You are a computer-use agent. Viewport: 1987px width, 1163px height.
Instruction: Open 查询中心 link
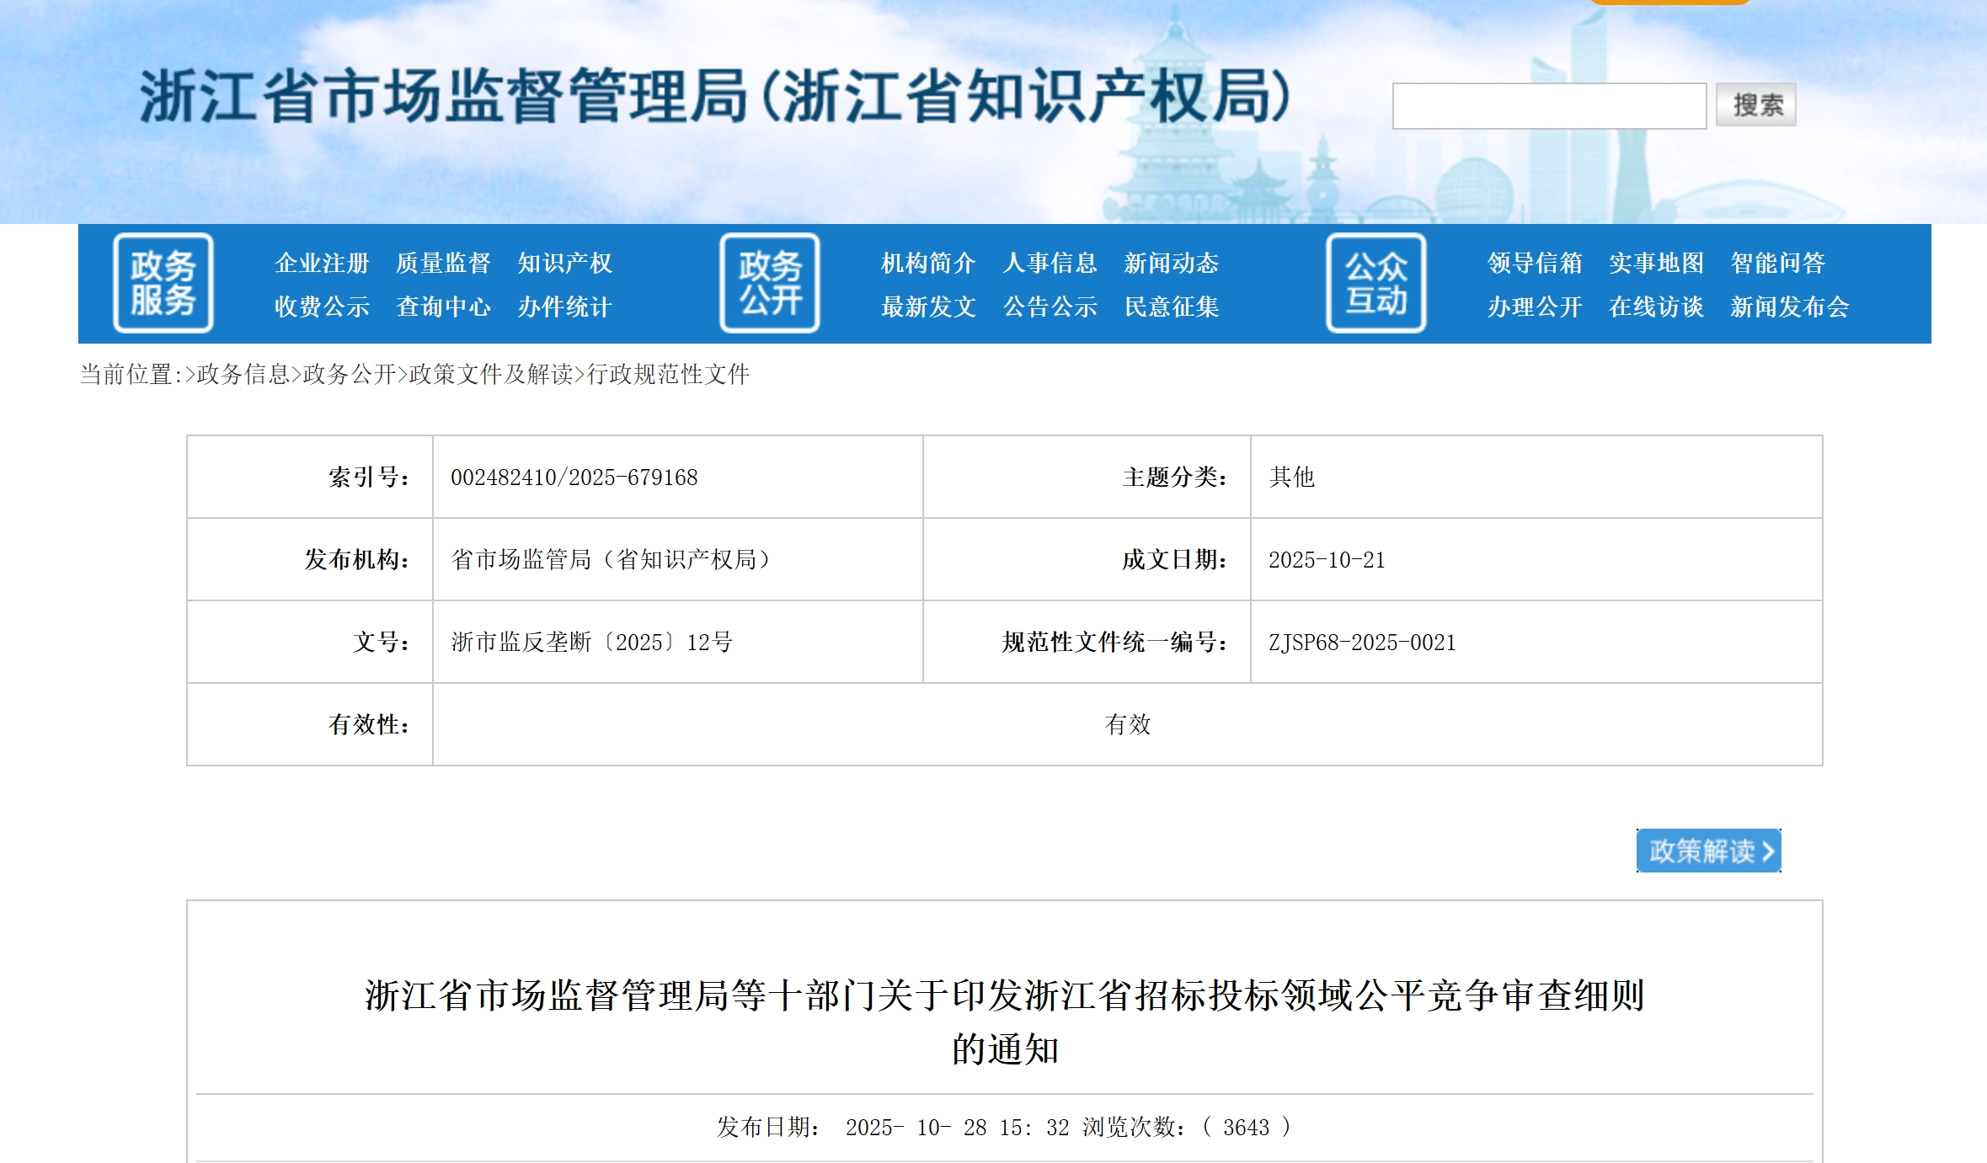443,307
